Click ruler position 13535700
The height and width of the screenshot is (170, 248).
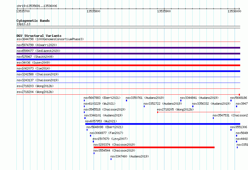[23, 11]
